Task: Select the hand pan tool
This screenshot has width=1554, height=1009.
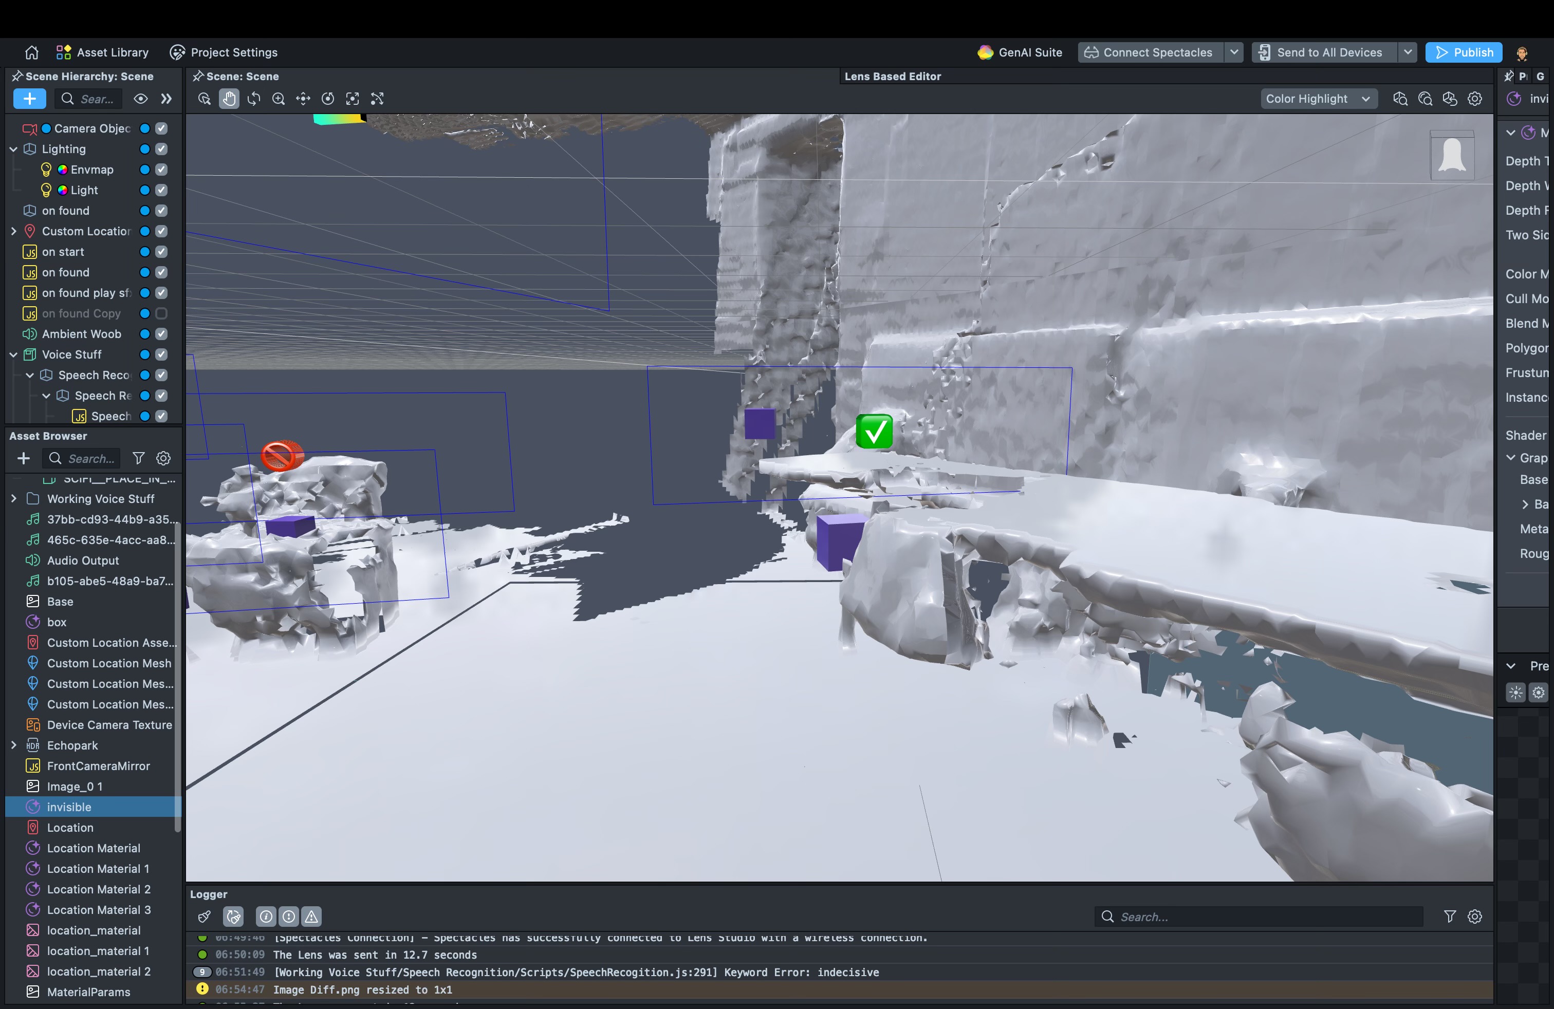Action: (x=229, y=99)
